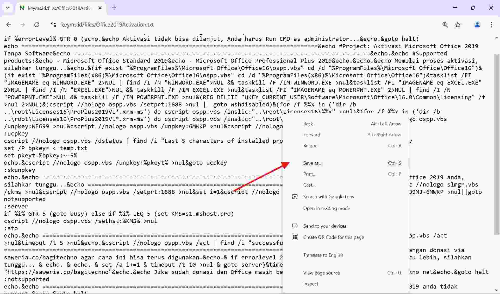This screenshot has height=294, width=500.
Task: Click the browser back arrow icon
Action: [x=9, y=25]
